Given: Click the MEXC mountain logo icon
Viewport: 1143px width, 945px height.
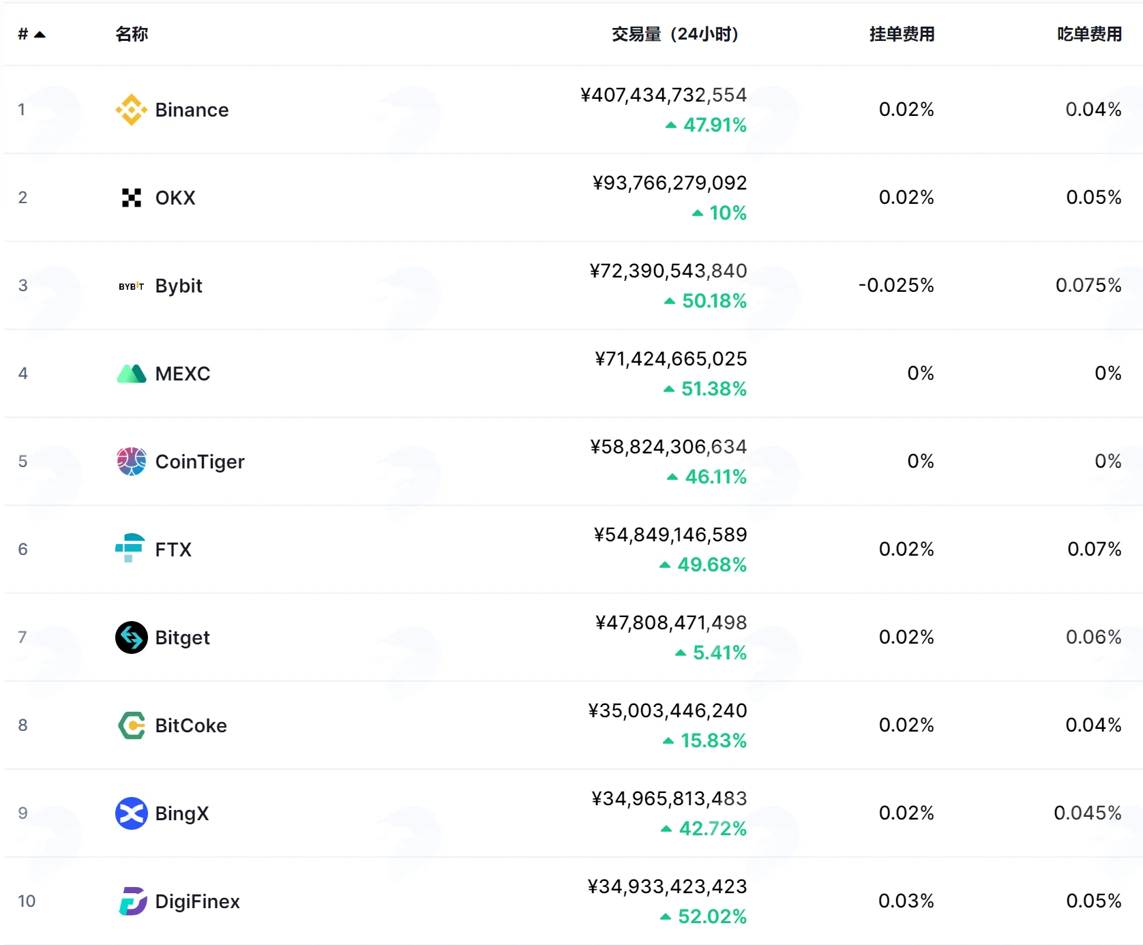Looking at the screenshot, I should tap(132, 374).
